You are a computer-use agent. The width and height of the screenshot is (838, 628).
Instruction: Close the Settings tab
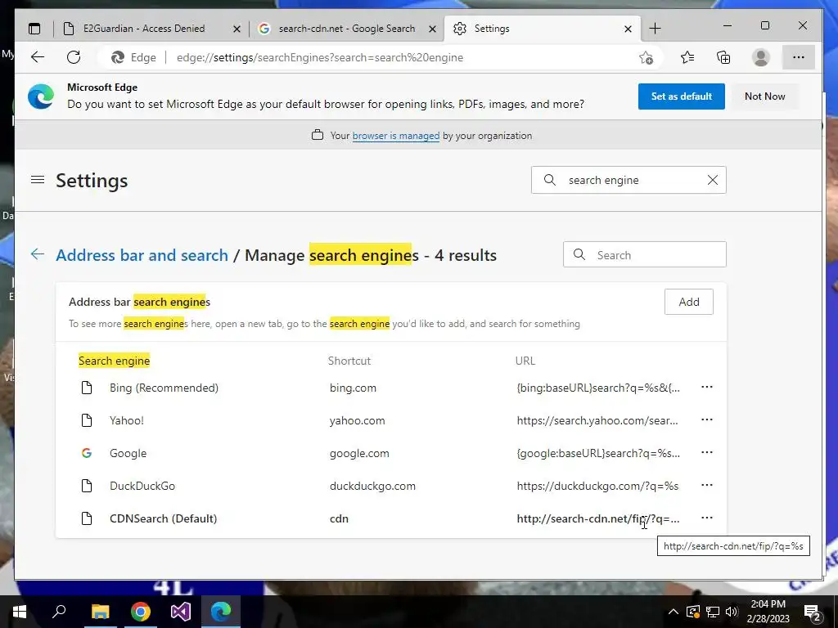tap(628, 29)
